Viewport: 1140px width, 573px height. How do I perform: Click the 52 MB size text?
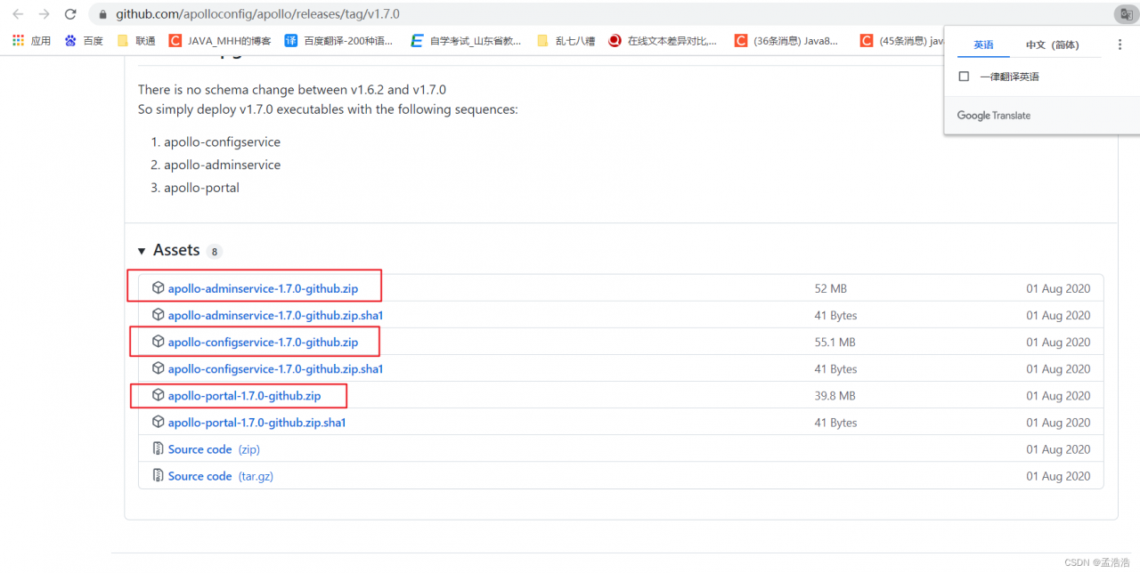click(x=830, y=288)
